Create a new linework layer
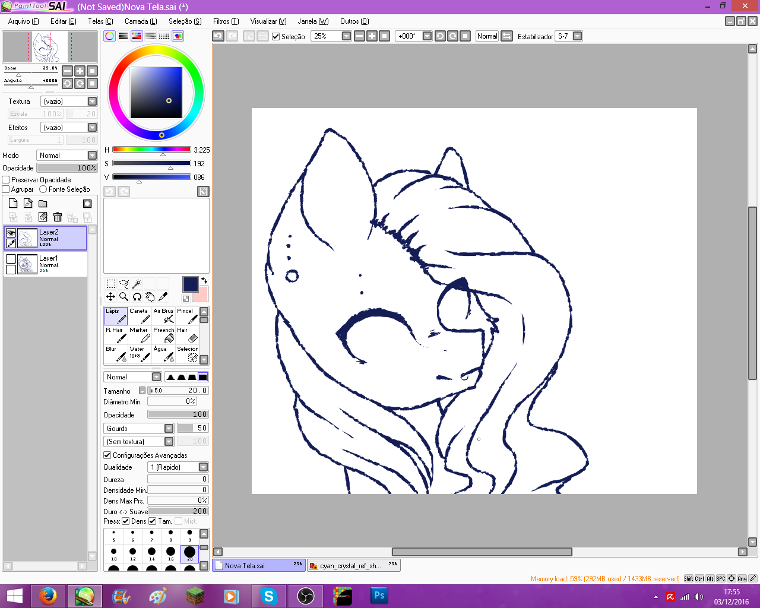This screenshot has width=760, height=608. (28, 203)
